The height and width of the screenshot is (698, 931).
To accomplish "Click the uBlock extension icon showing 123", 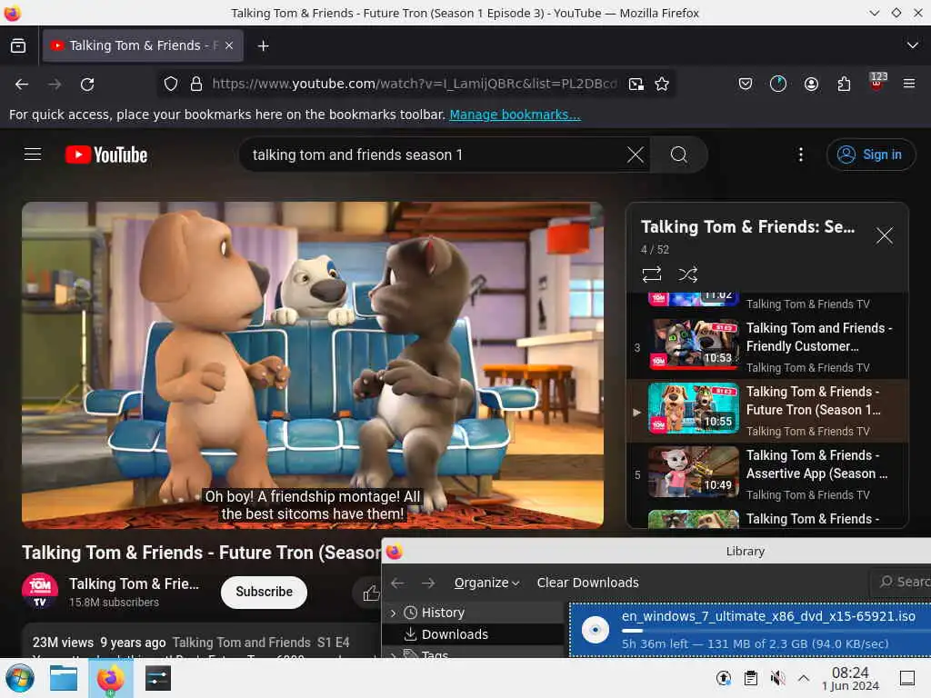I will tap(877, 83).
